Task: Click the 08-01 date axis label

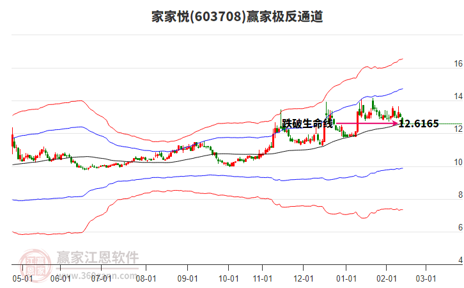Action: pyautogui.click(x=146, y=278)
